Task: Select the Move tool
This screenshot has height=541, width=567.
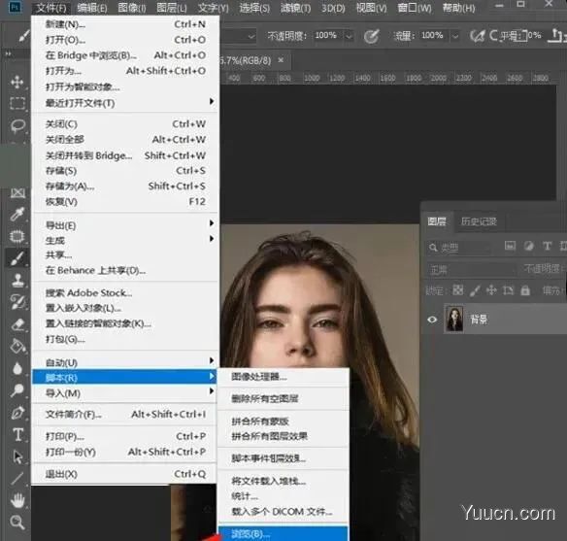Action: pyautogui.click(x=17, y=83)
